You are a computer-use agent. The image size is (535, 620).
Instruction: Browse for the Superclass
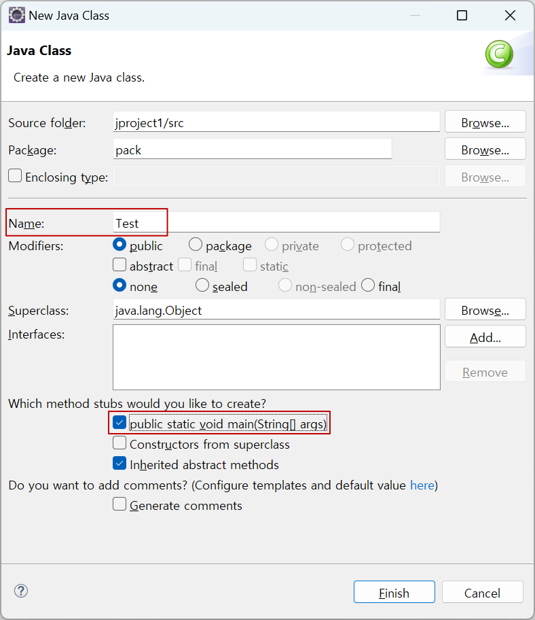pos(485,309)
